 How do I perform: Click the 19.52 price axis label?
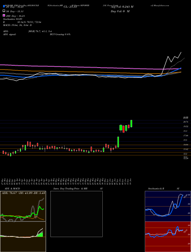click(186, 126)
